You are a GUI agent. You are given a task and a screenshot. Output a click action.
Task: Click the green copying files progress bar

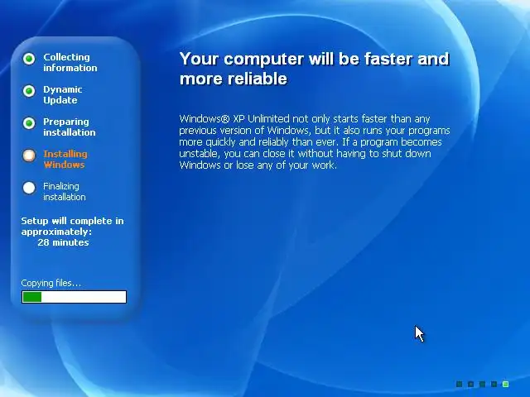[74, 297]
